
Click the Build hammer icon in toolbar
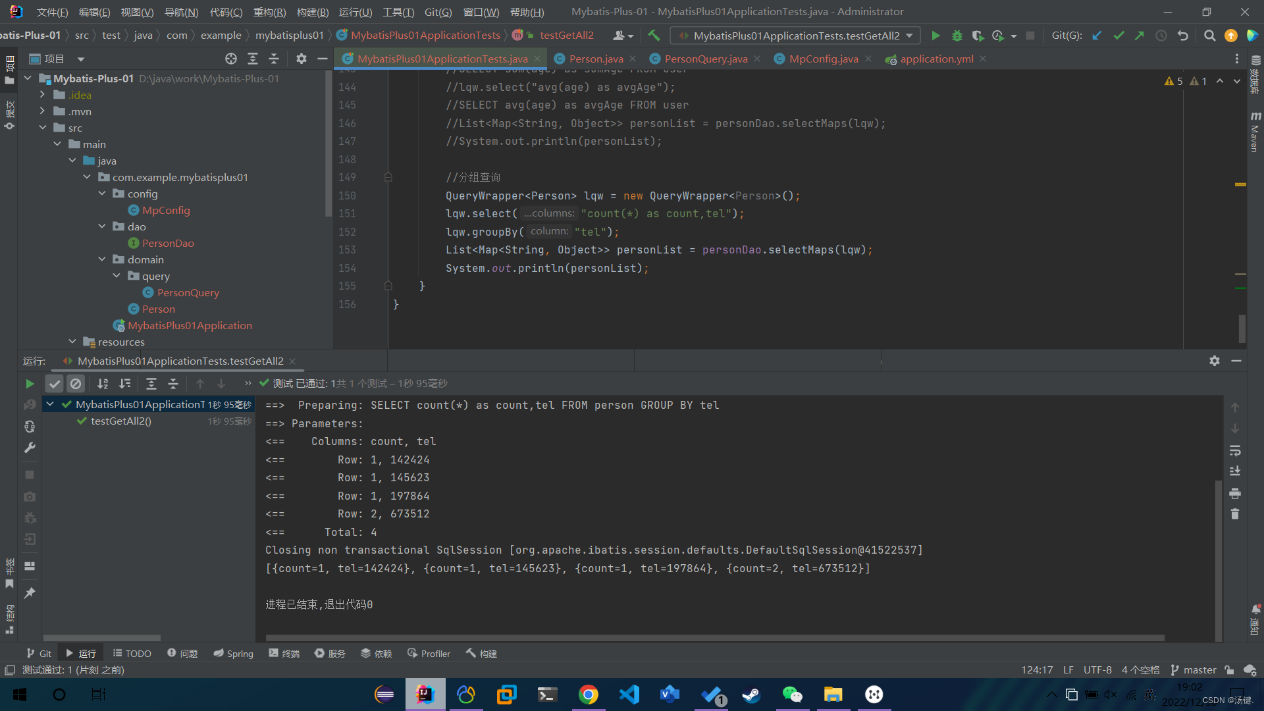(654, 36)
